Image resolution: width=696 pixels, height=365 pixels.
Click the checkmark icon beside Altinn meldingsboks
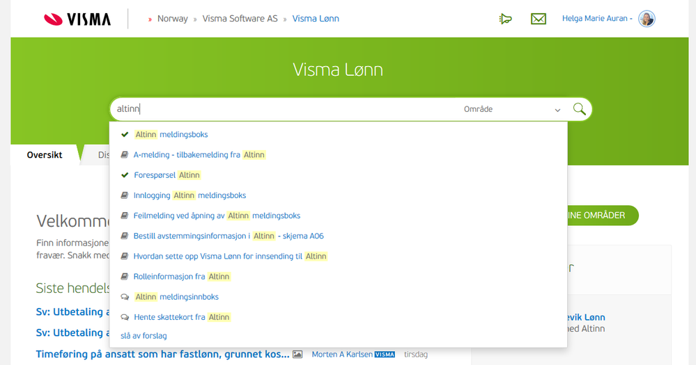pos(125,134)
